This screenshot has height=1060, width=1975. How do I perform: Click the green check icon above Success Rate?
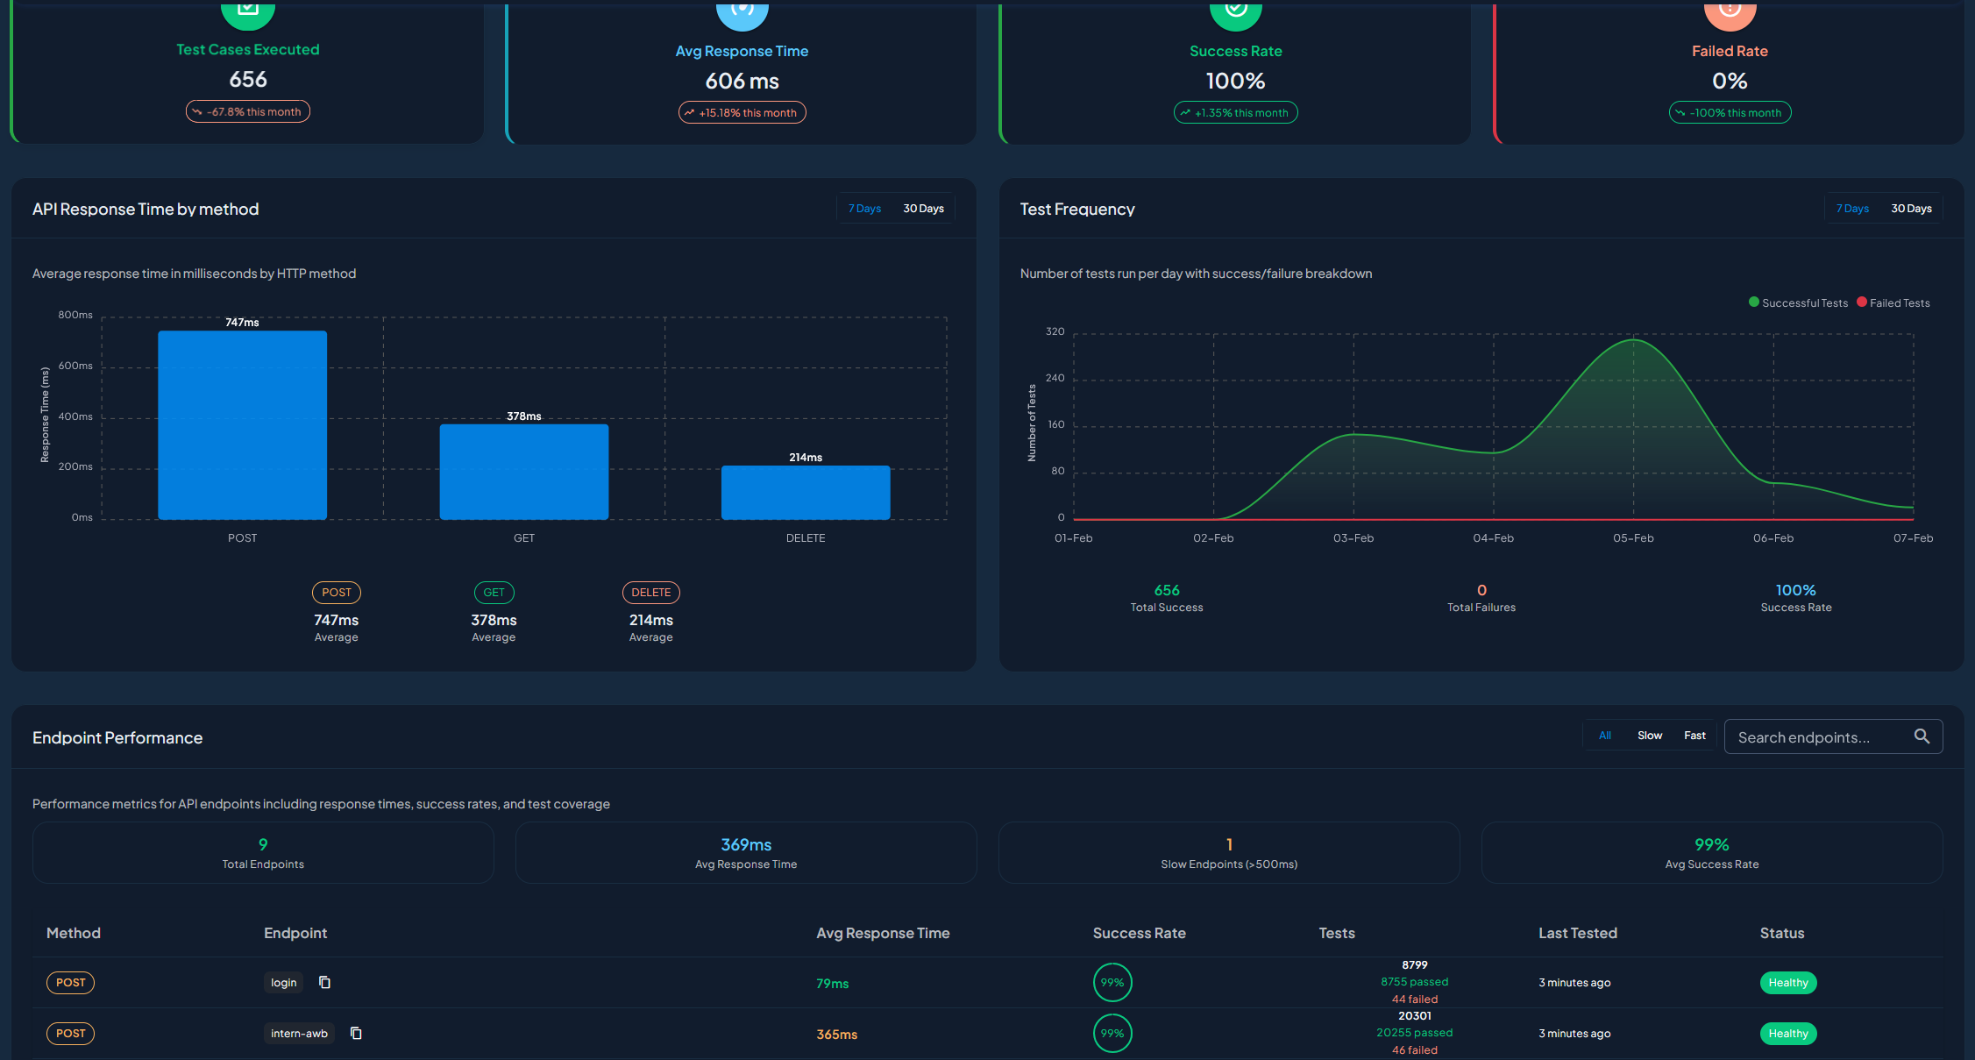pyautogui.click(x=1235, y=9)
